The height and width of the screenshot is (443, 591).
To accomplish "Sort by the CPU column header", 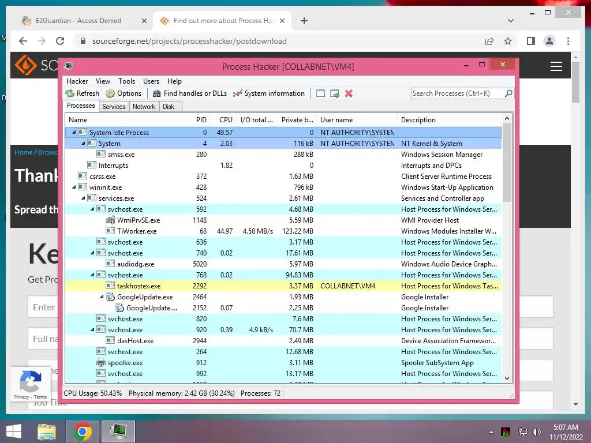I will (x=223, y=120).
